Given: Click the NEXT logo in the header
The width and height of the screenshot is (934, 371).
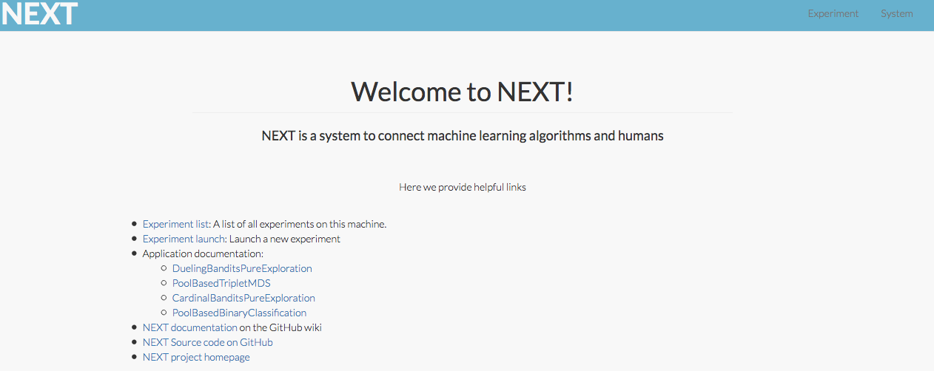Looking at the screenshot, I should point(40,14).
